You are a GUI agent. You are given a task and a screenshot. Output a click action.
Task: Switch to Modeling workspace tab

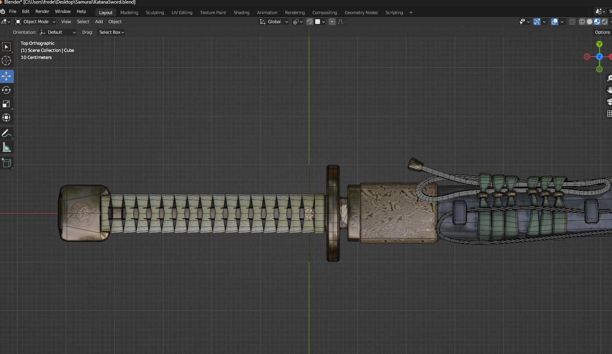pos(129,13)
